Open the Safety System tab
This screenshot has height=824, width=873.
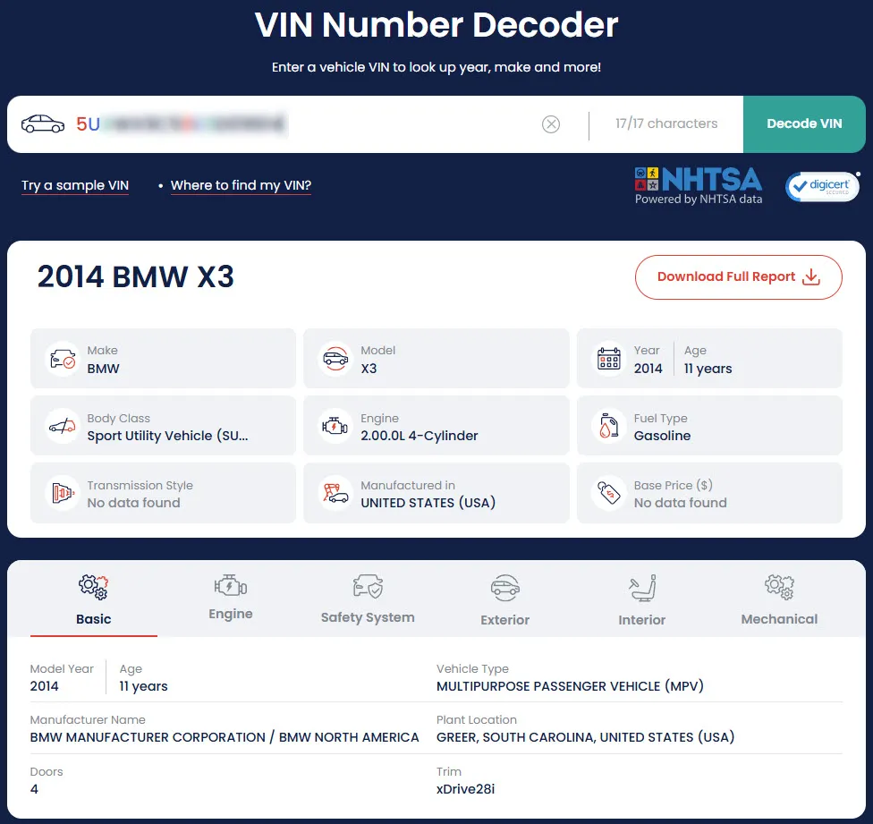tap(368, 599)
